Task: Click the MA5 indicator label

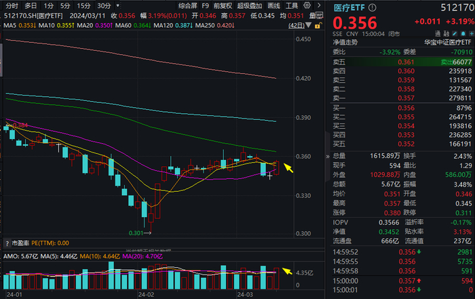Action: (x=9, y=26)
